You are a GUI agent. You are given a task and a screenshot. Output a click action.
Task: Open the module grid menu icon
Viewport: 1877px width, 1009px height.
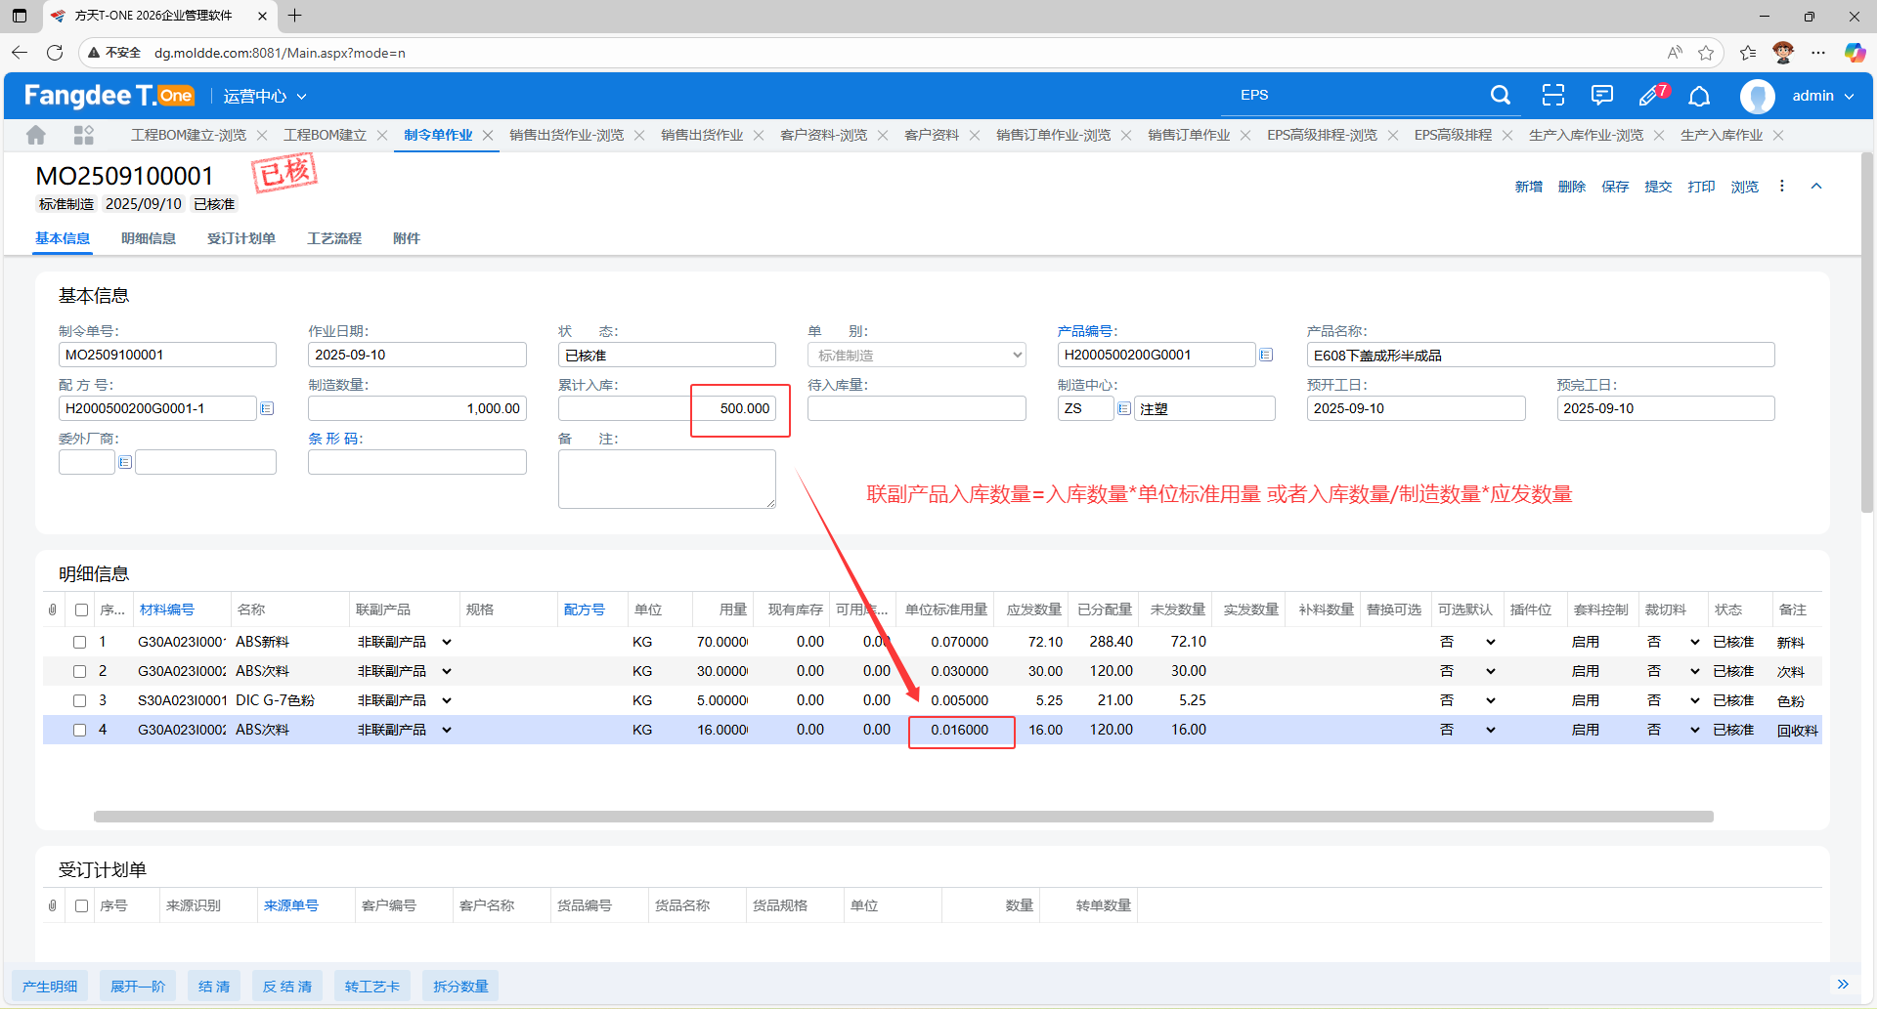click(x=84, y=135)
